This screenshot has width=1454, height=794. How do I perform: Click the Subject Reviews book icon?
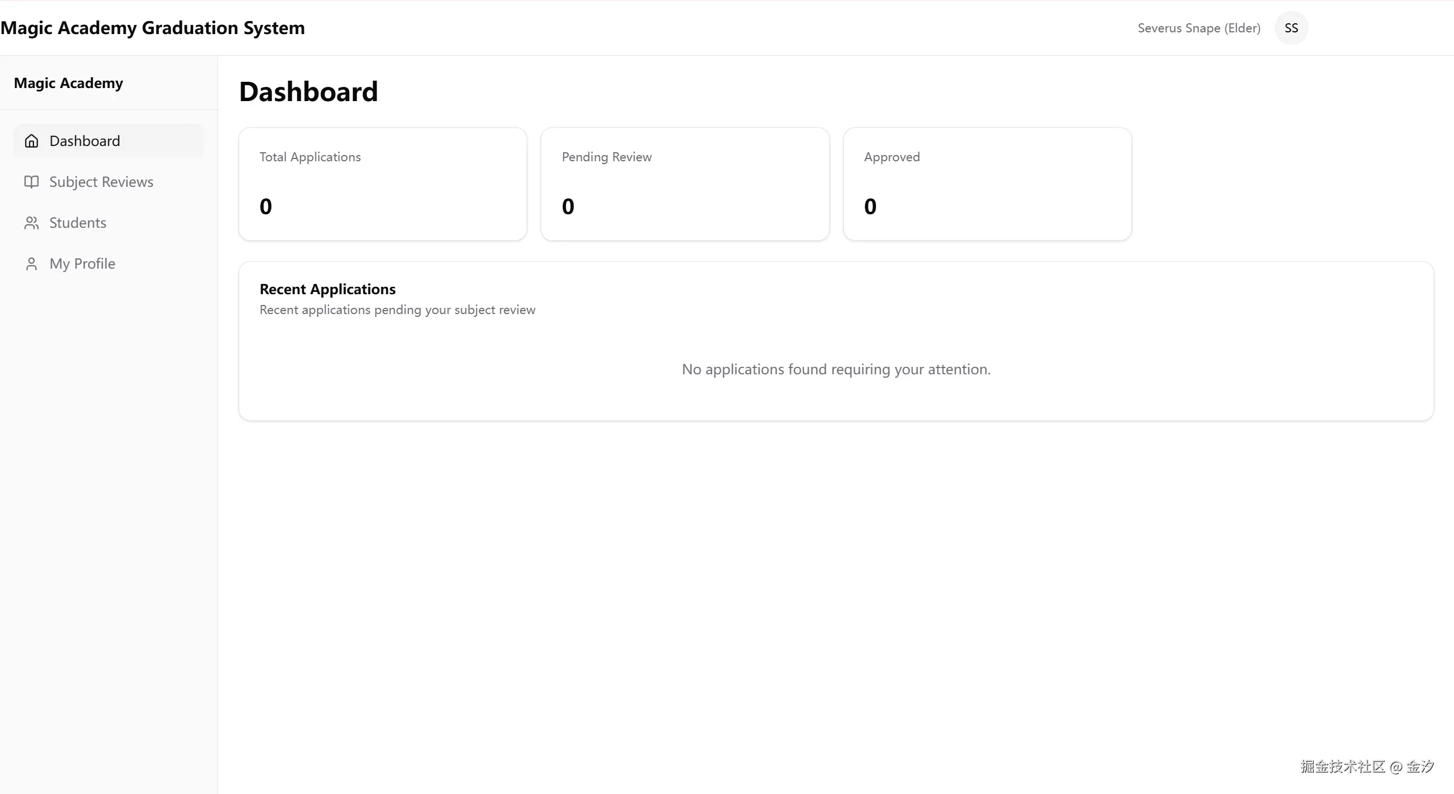point(32,182)
